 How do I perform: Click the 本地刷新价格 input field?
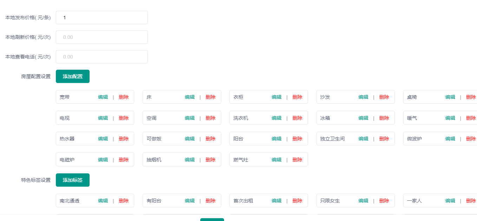click(102, 37)
